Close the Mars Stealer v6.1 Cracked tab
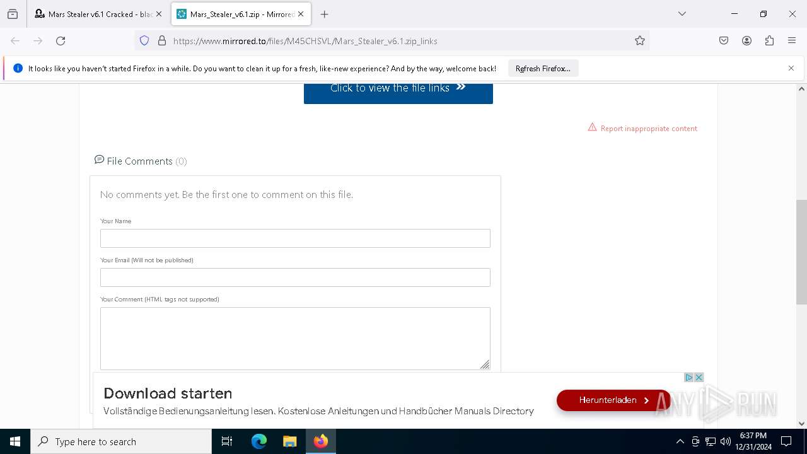 (x=159, y=14)
